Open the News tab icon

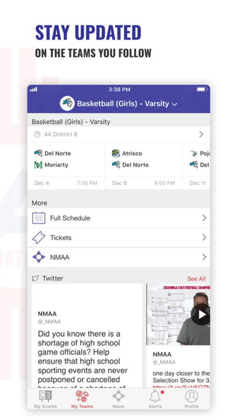click(118, 396)
